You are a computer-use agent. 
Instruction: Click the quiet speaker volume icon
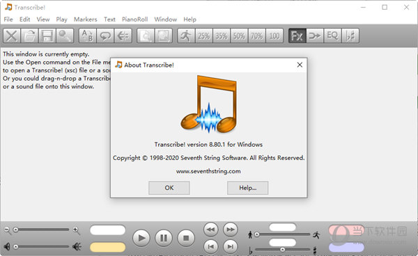[x=7, y=247]
